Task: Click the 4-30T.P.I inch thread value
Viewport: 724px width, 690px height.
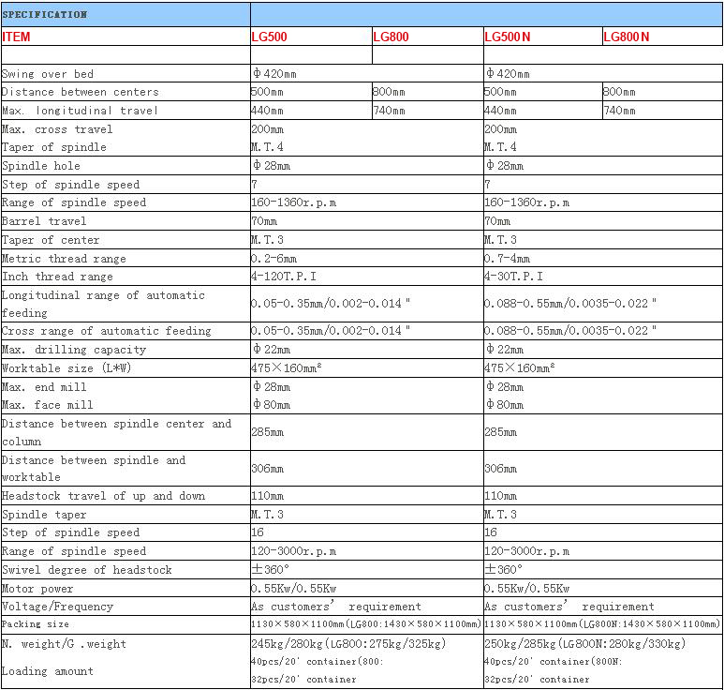Action: coord(513,277)
